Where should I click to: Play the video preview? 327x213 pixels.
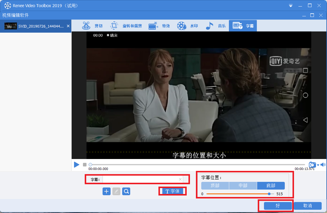[x=76, y=165]
